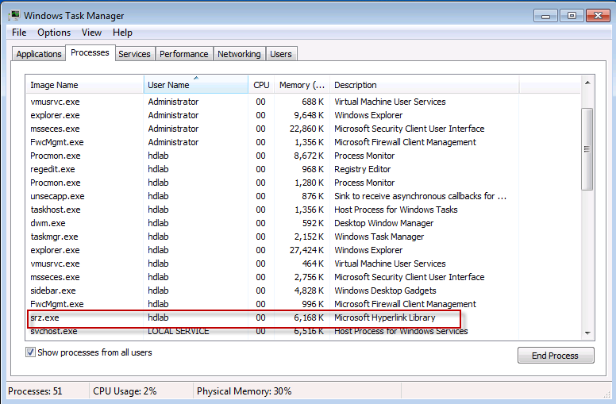
Task: Sort by the User Name column header
Action: pyautogui.click(x=168, y=85)
